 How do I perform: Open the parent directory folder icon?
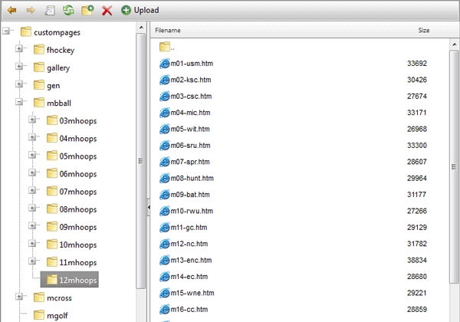pyautogui.click(x=165, y=46)
